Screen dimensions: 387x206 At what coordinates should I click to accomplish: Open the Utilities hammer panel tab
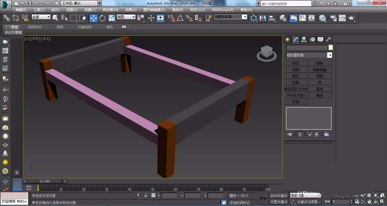click(x=328, y=39)
